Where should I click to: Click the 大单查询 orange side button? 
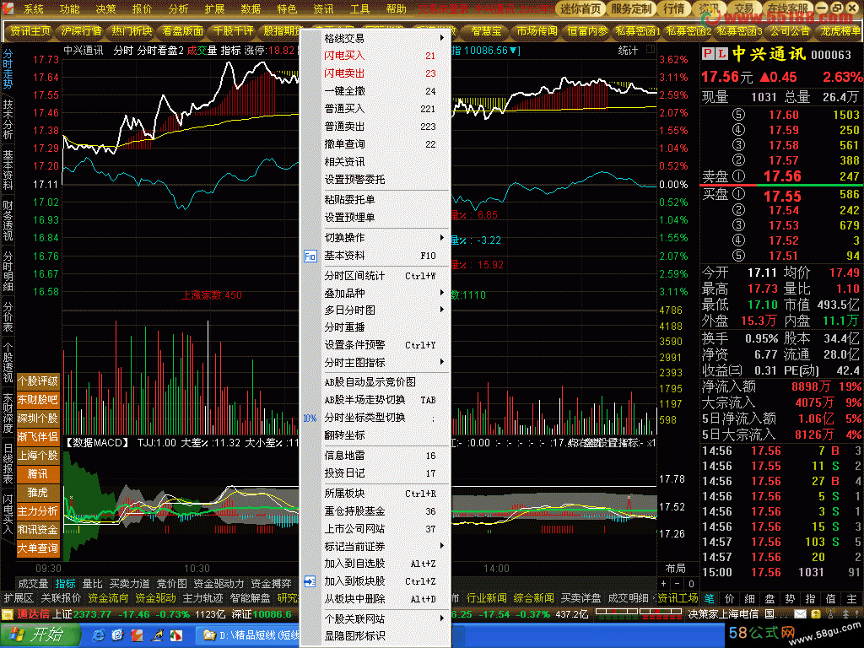point(37,548)
